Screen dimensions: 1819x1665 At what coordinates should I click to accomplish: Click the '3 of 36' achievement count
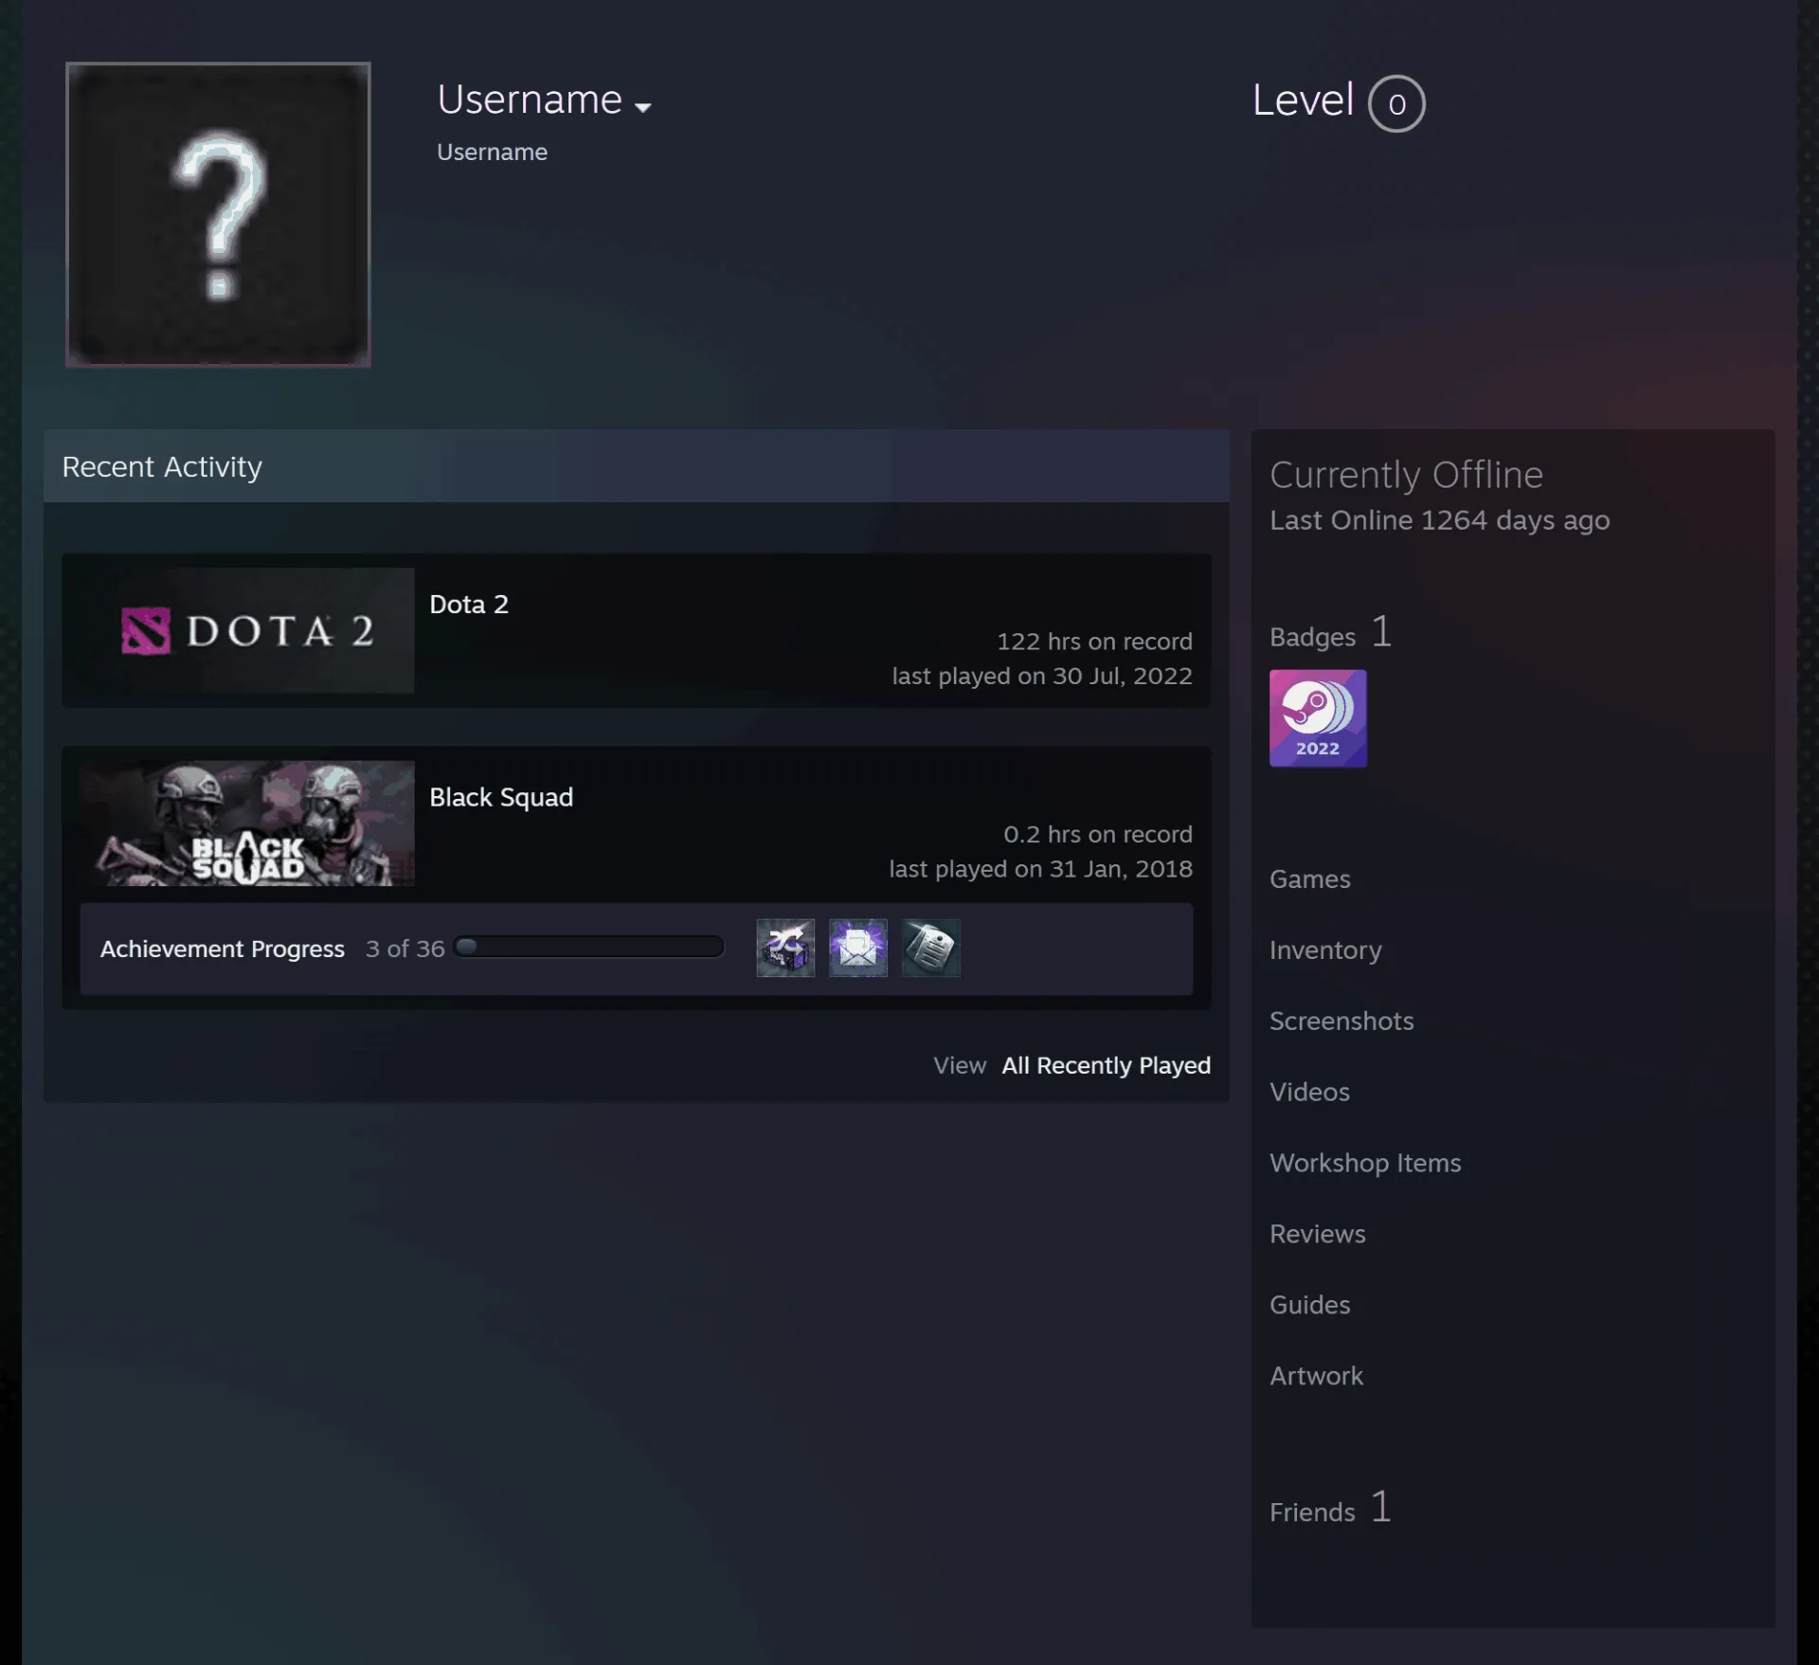[x=405, y=949]
